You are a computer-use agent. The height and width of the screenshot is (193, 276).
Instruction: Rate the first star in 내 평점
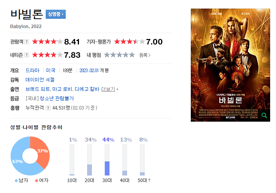107,55
